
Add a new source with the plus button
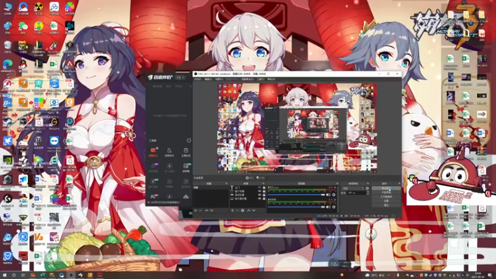(232, 210)
